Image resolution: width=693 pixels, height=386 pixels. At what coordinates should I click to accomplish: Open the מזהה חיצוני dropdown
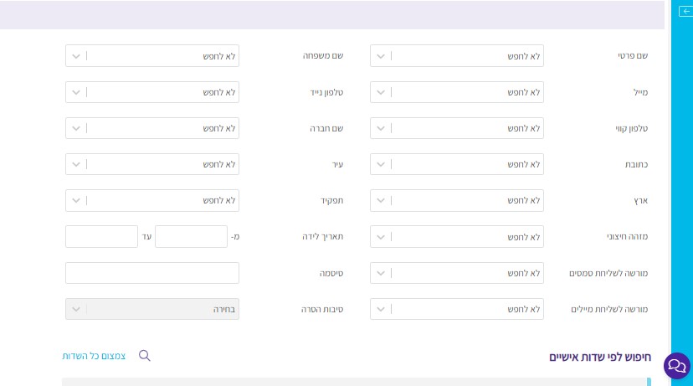(457, 237)
